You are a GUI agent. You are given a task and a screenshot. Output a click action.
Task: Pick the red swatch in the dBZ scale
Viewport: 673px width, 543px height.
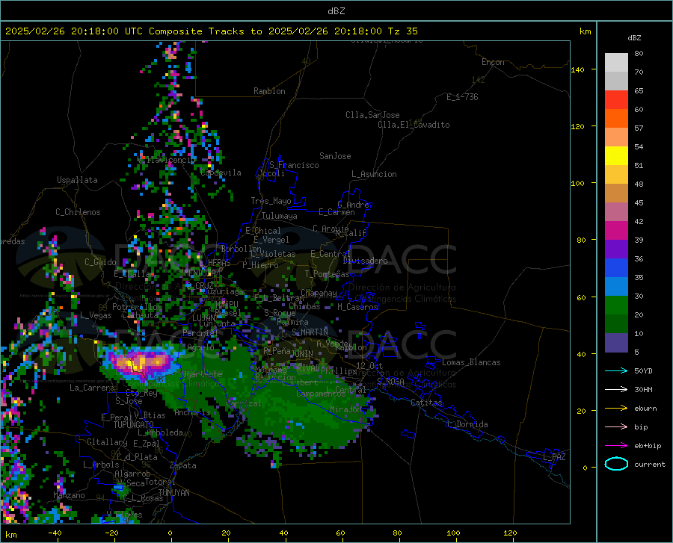pos(616,100)
